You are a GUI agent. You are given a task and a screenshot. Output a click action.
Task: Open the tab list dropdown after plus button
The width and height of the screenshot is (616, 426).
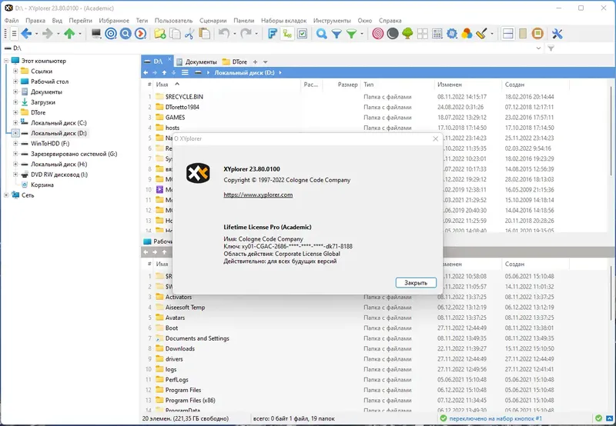[x=265, y=62]
